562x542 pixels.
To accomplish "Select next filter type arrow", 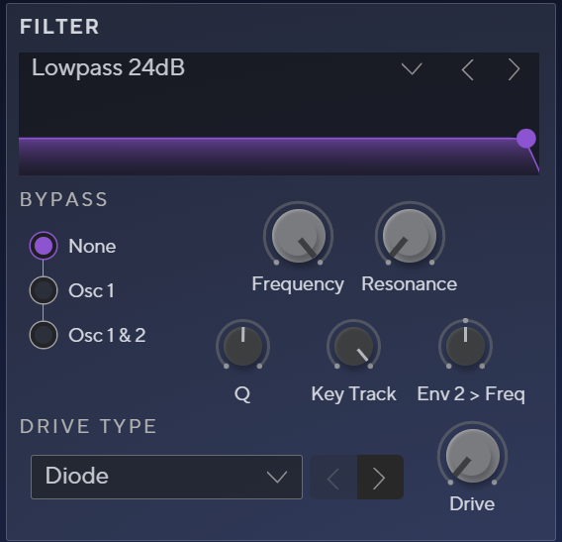I will tap(515, 69).
